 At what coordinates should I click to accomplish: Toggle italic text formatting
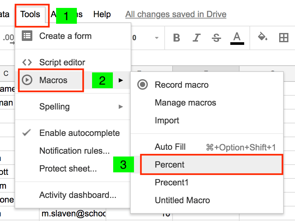(197, 38)
